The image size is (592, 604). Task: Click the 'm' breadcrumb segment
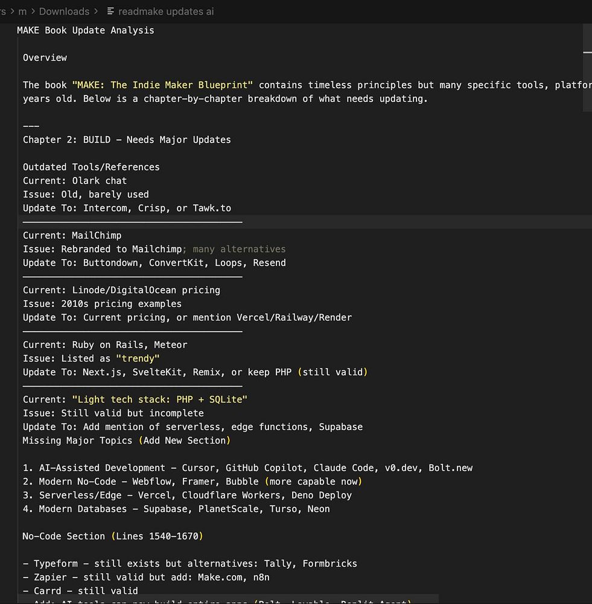[23, 11]
